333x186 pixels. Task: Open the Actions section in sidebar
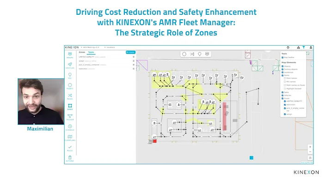(x=70, y=158)
